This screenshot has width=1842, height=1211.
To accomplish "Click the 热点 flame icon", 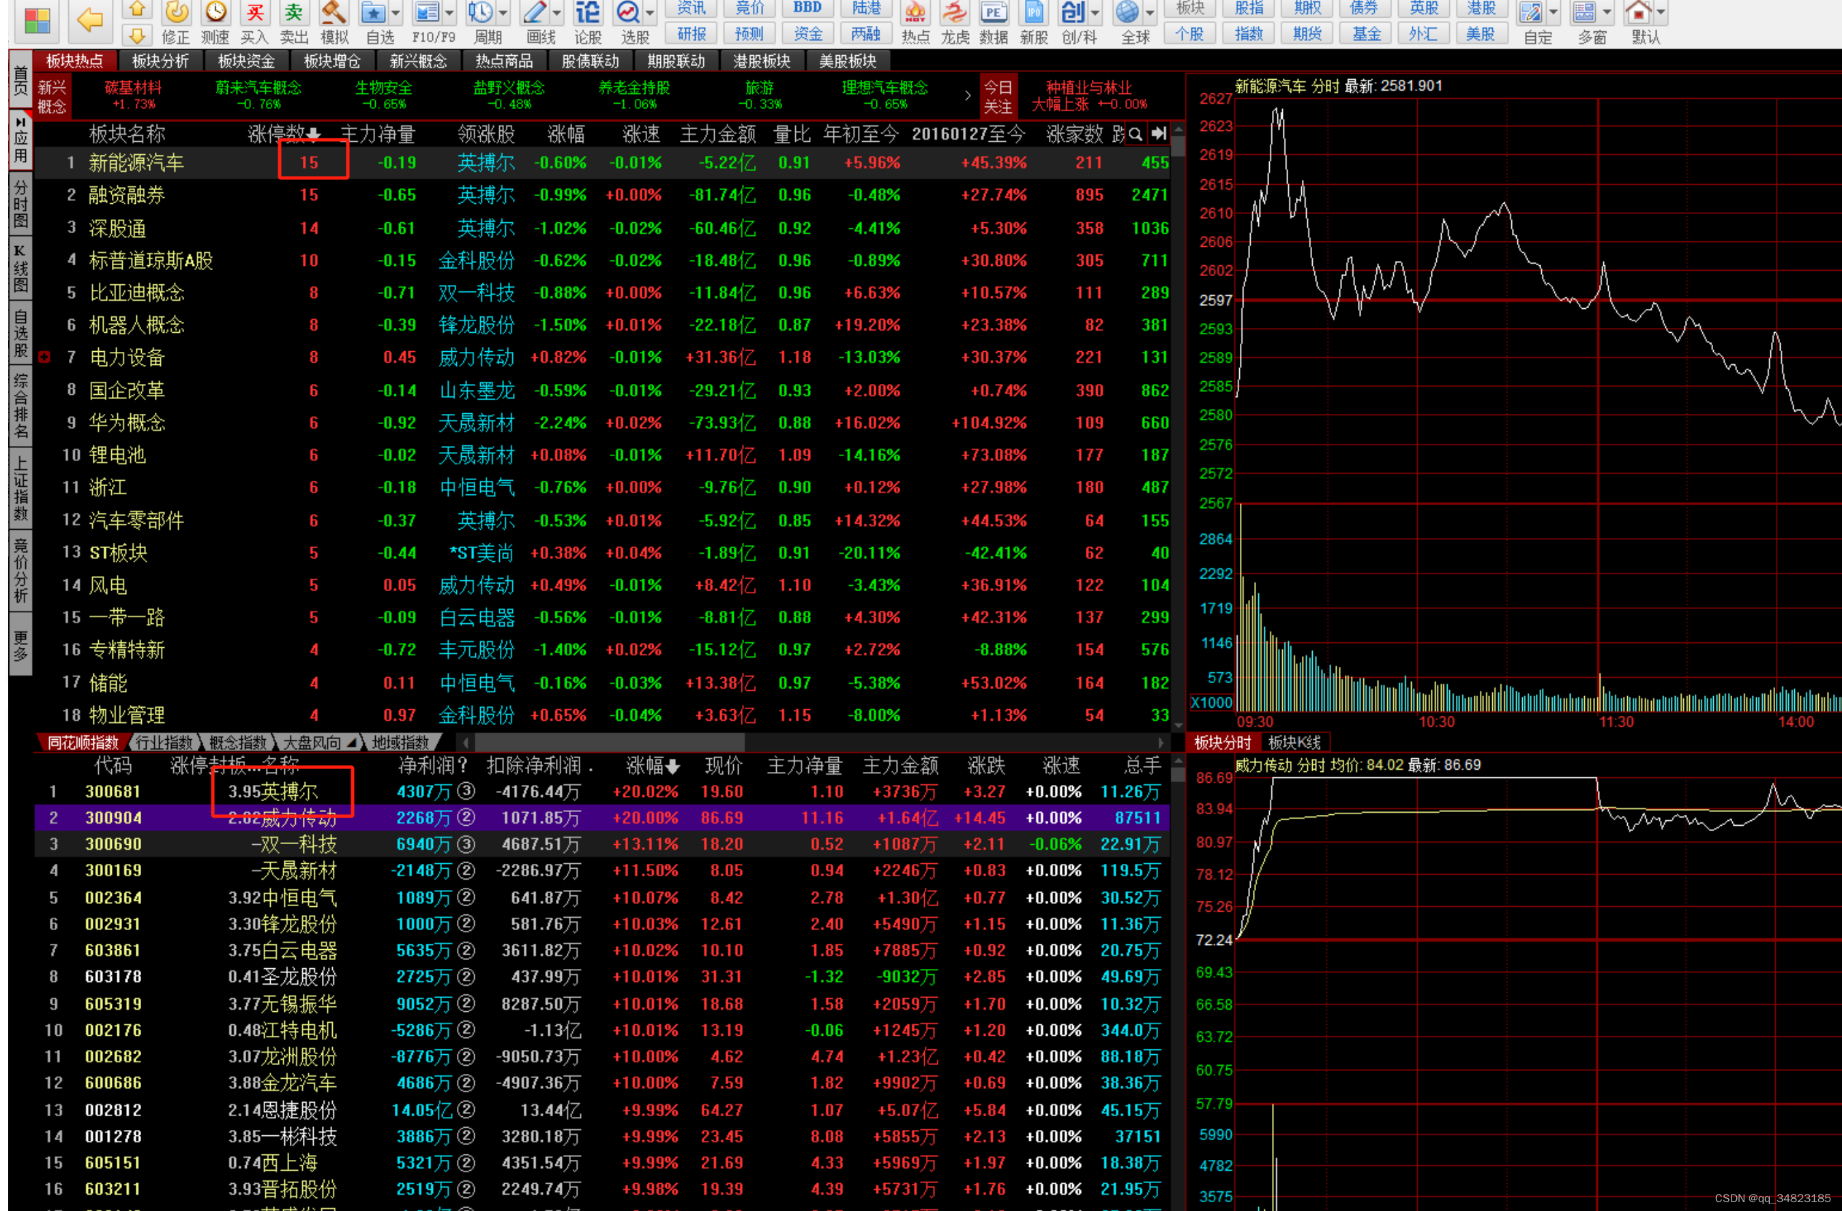I will tap(915, 12).
